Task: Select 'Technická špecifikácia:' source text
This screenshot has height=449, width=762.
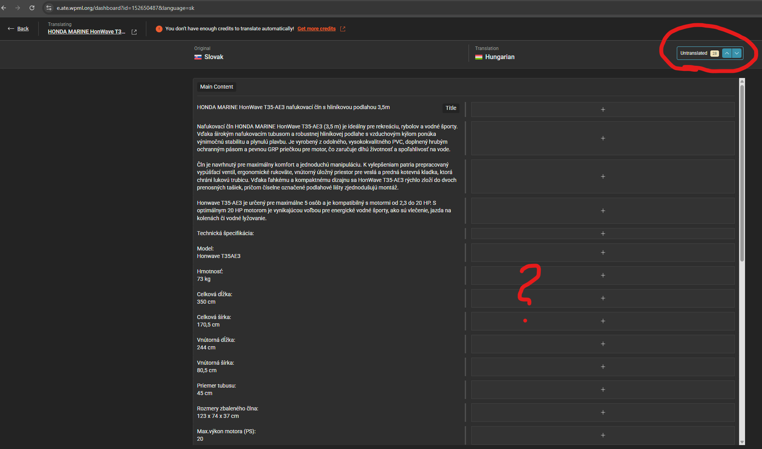Action: point(225,233)
